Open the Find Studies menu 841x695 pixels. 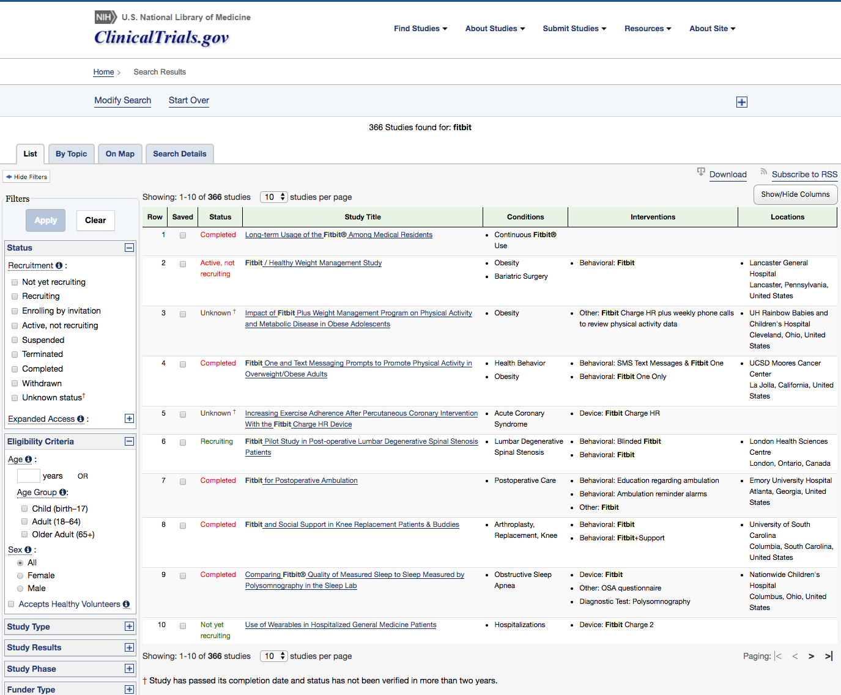[x=421, y=29]
